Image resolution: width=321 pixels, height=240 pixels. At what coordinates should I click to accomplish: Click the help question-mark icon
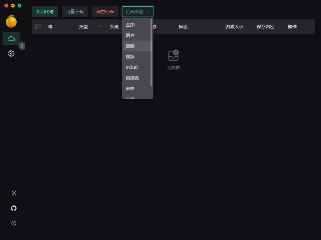(13, 223)
